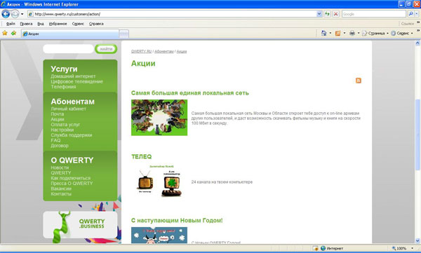
Task: Click the Ссылки links bar label
Action: tap(407, 24)
